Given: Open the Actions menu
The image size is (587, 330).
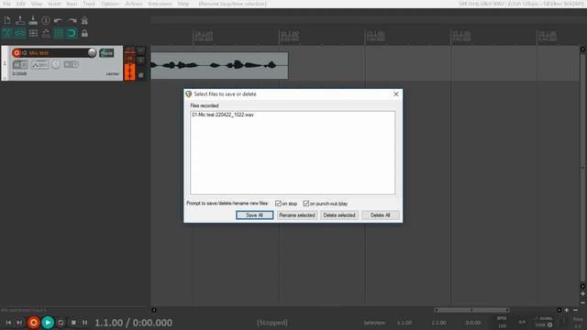Looking at the screenshot, I should [134, 4].
